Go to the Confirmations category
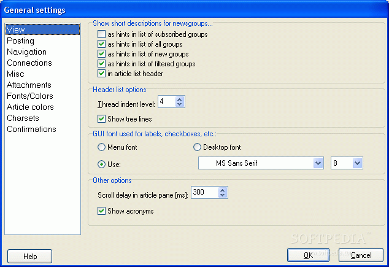This screenshot has height=267, width=389. (31, 129)
